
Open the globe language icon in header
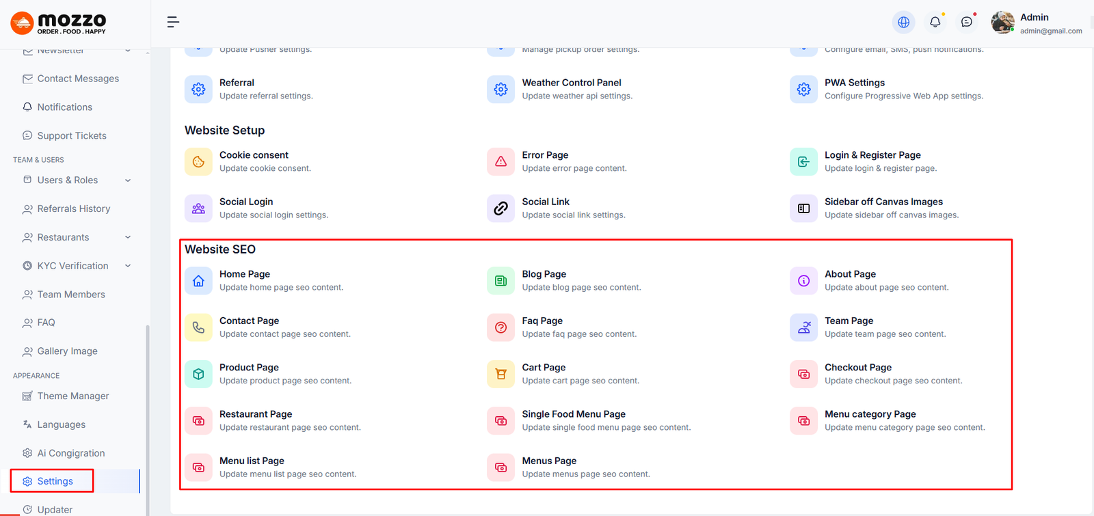pos(903,23)
